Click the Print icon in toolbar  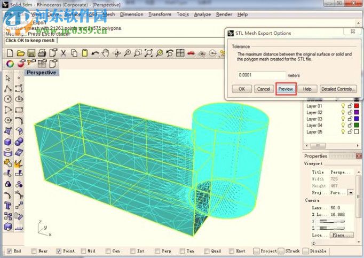tap(42, 53)
